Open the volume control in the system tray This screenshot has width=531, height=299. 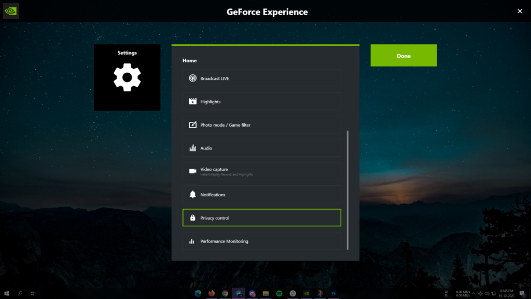click(487, 293)
